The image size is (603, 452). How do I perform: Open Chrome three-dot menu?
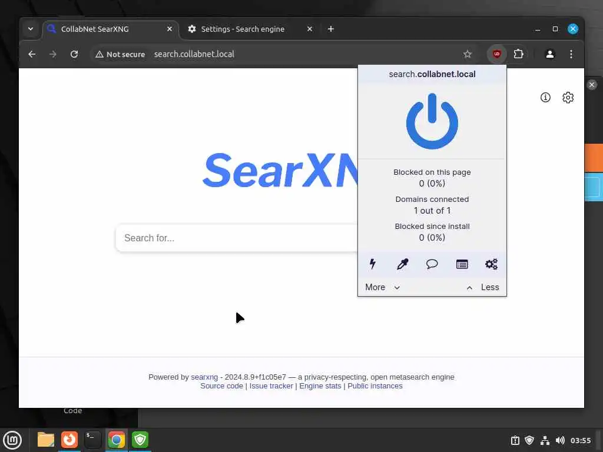(571, 54)
